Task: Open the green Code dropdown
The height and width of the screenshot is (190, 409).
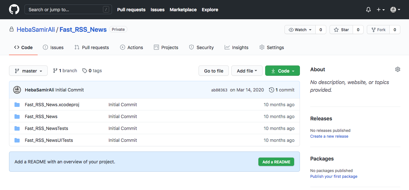Action: tap(283, 71)
